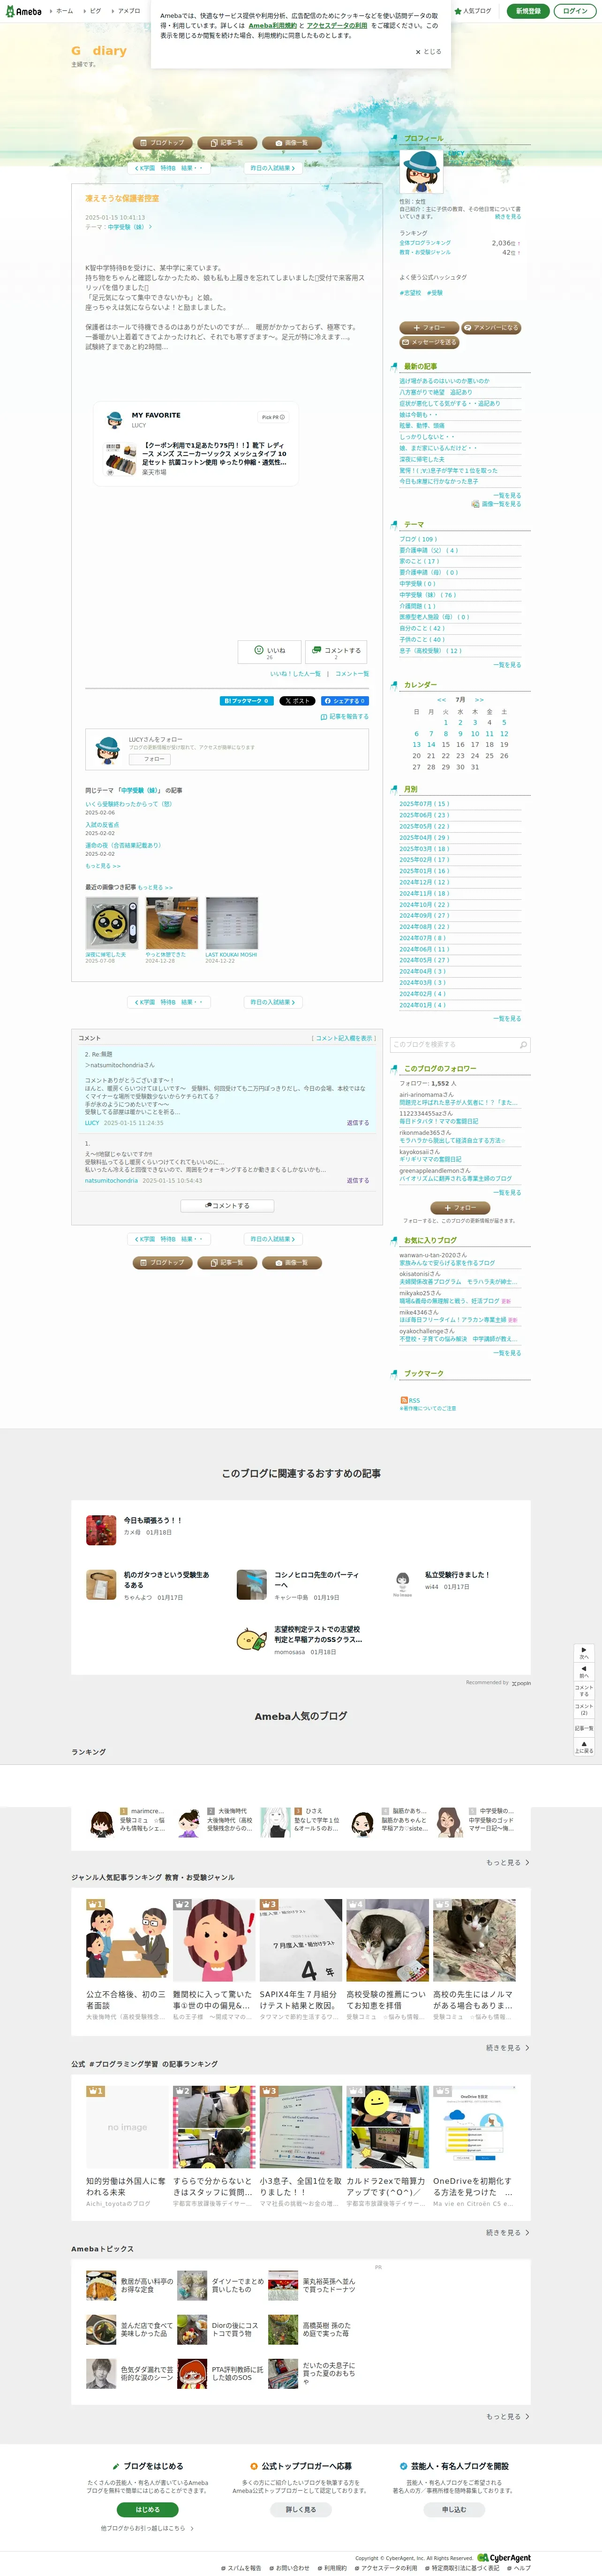Open theme 中学受験（娘）(76) in sidebar
Image resolution: width=602 pixels, height=2576 pixels.
(428, 595)
